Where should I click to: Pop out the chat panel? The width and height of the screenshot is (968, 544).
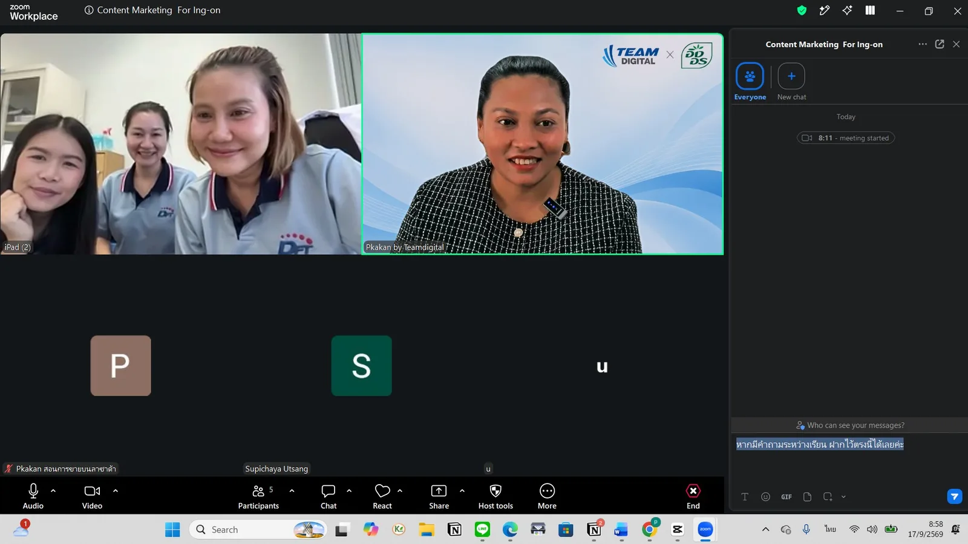point(940,44)
